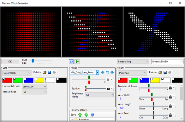185x122 pixels.
Task: Open a Right effect palette file
Action: [160, 72]
